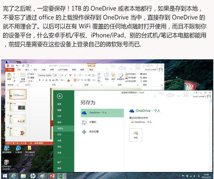This screenshot has height=179, width=214.
Task: Click the Cut scissors icon in PowerPoint ribbon
Action: pos(14,74)
